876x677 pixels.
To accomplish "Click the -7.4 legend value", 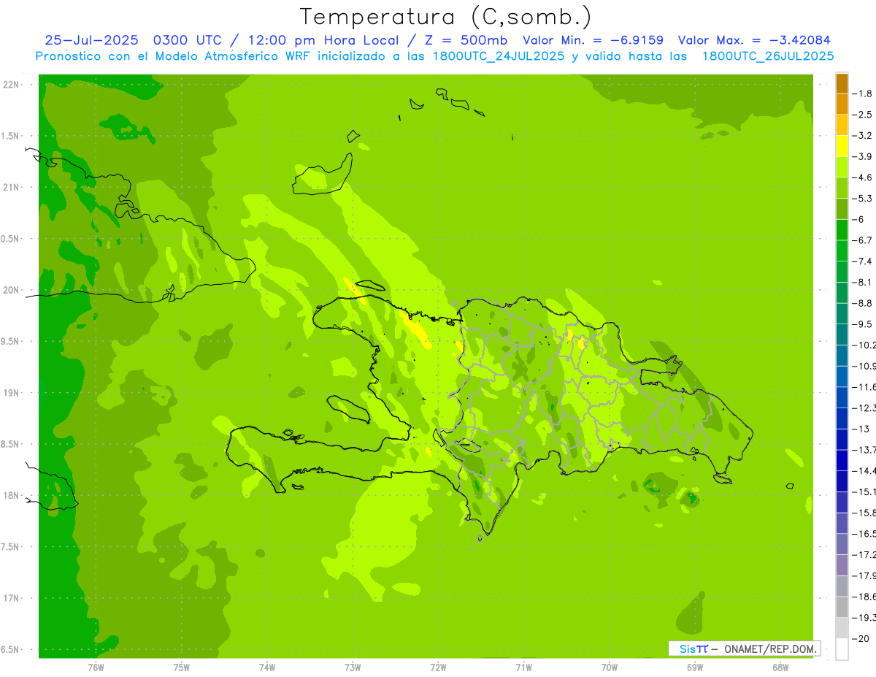I will 862,261.
